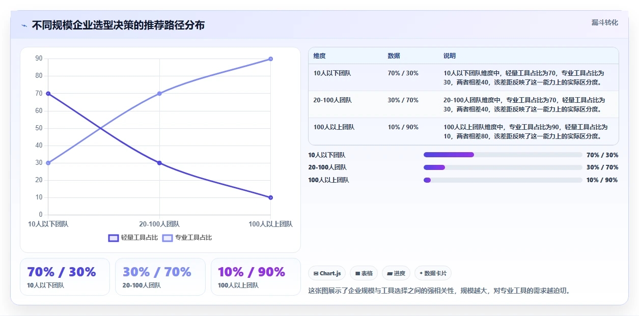Click the 10人以下团队 progress bar
This screenshot has width=639, height=316.
pyautogui.click(x=503, y=155)
